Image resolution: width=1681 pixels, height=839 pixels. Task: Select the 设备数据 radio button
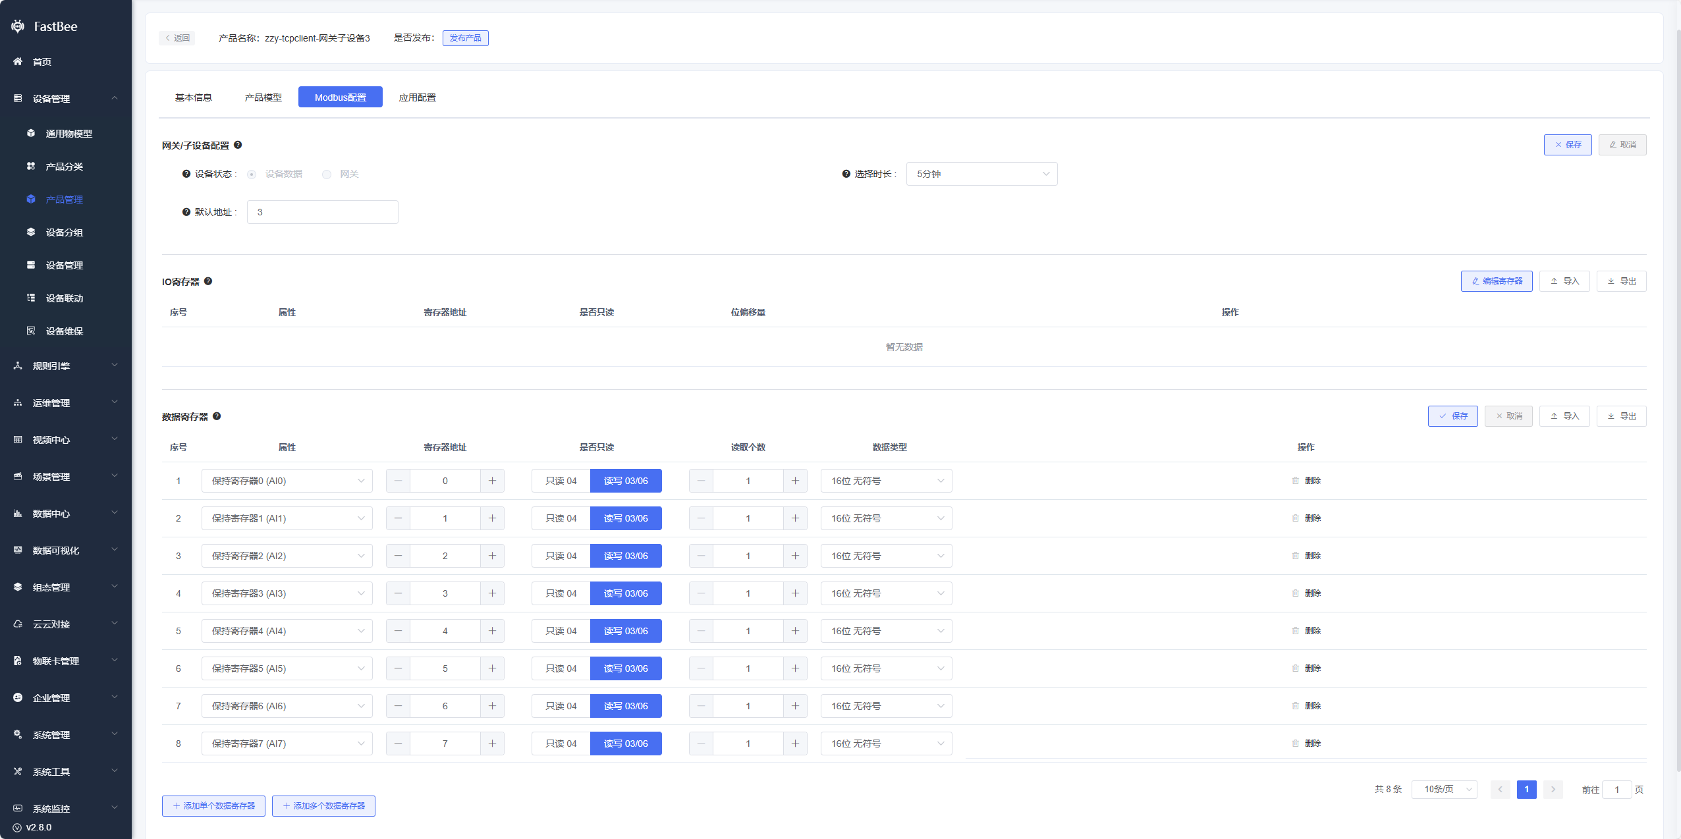click(252, 175)
